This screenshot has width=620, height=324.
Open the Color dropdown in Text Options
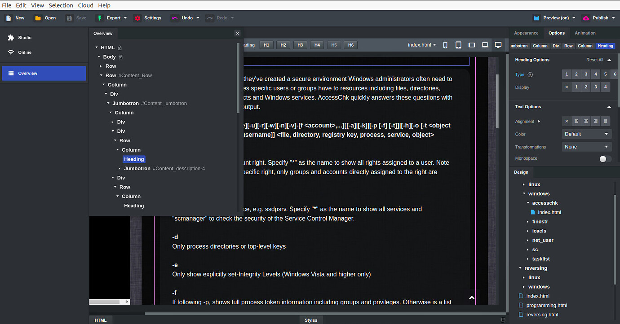(x=586, y=134)
